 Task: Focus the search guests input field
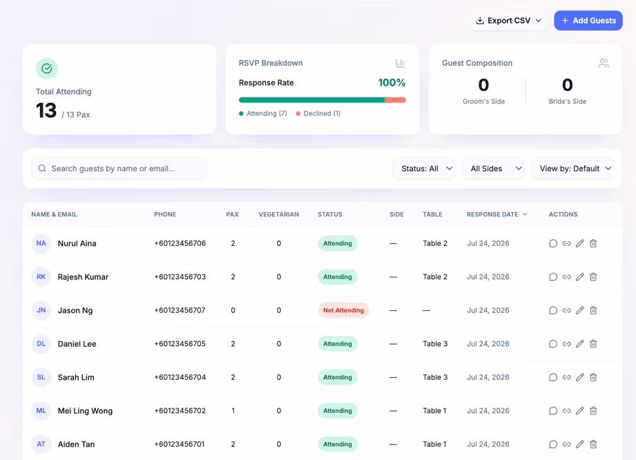coord(119,169)
